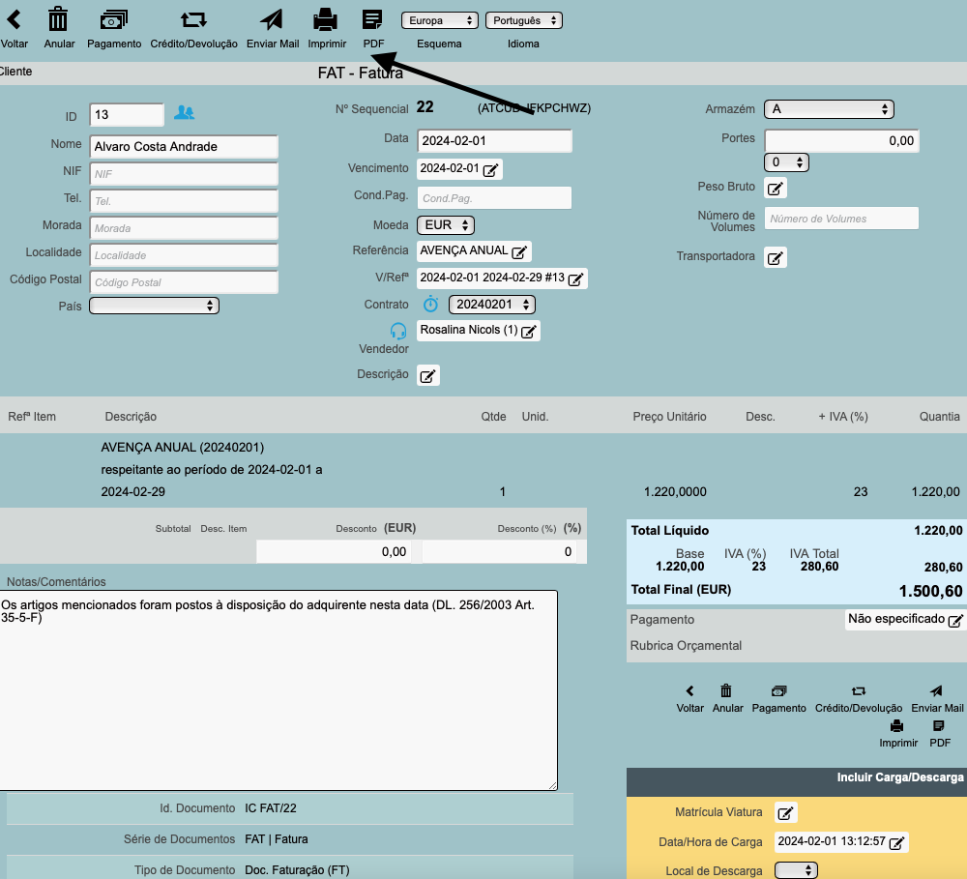
Task: Click the Número de Volumes field
Action: point(842,219)
